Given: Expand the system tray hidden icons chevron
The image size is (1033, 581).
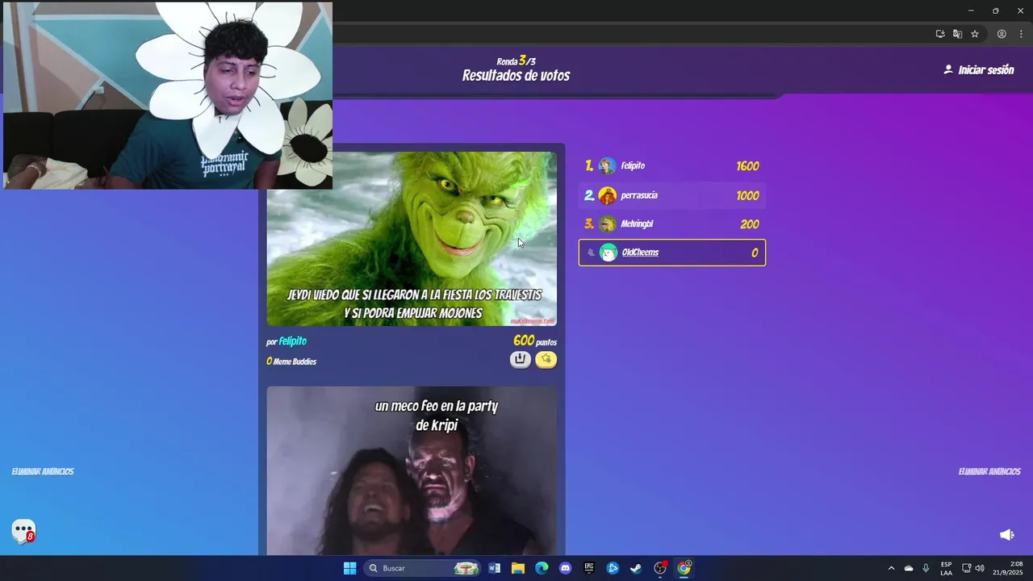Looking at the screenshot, I should (891, 568).
